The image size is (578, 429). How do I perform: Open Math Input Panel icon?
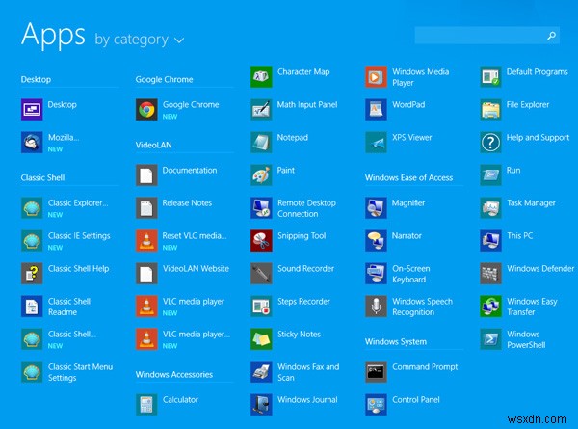click(261, 110)
